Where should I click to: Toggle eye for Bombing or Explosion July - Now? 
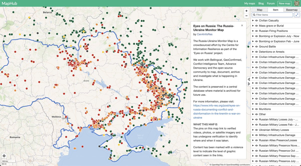(257, 36)
